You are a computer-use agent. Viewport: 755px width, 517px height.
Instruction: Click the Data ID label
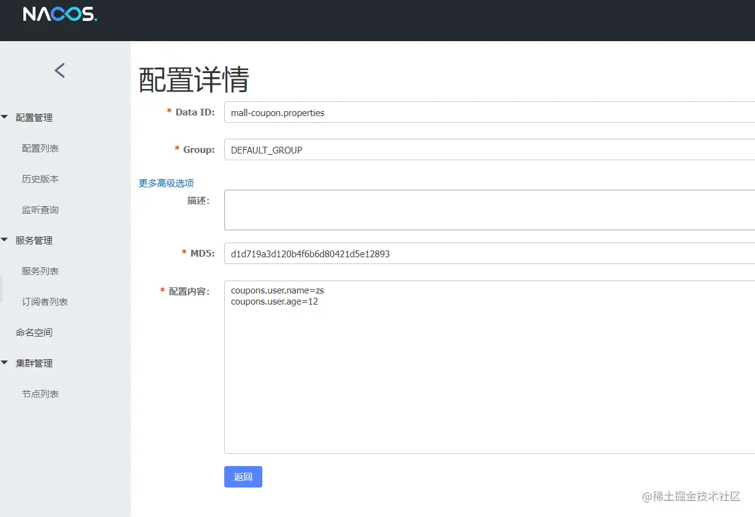(195, 112)
